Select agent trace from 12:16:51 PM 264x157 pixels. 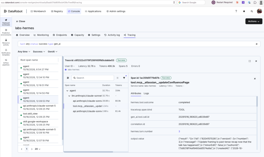tap(38, 84)
